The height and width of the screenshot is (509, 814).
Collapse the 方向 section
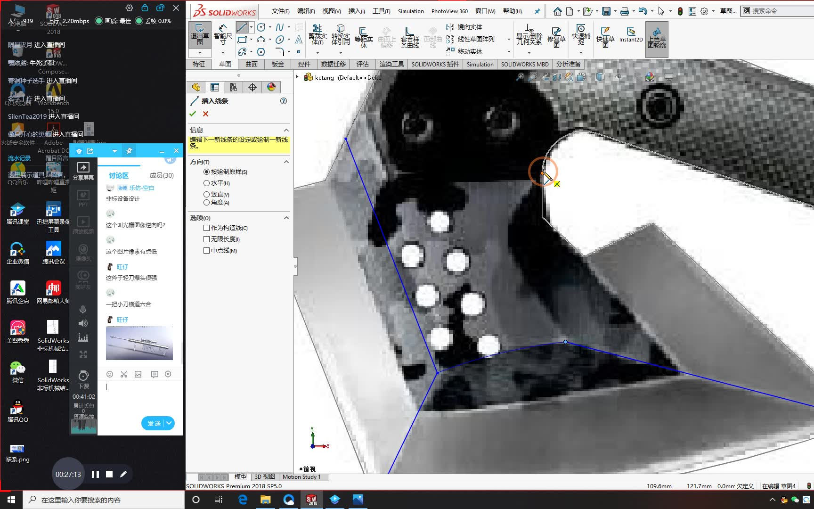point(286,162)
